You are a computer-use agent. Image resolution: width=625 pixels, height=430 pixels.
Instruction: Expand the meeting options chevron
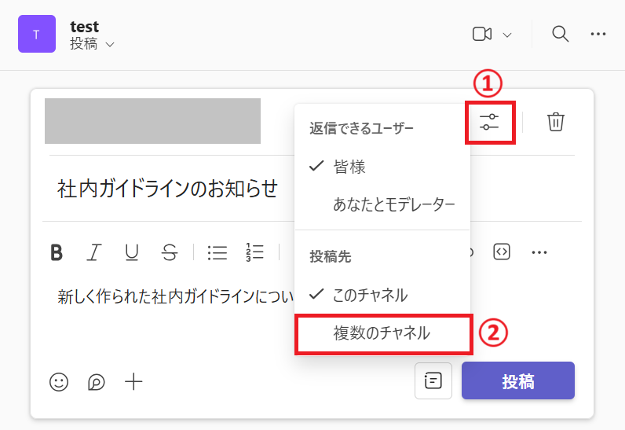coord(507,35)
